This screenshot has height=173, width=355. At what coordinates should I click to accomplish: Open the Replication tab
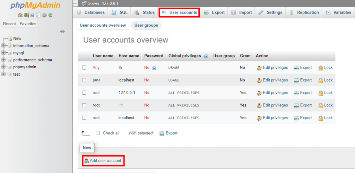(304, 12)
